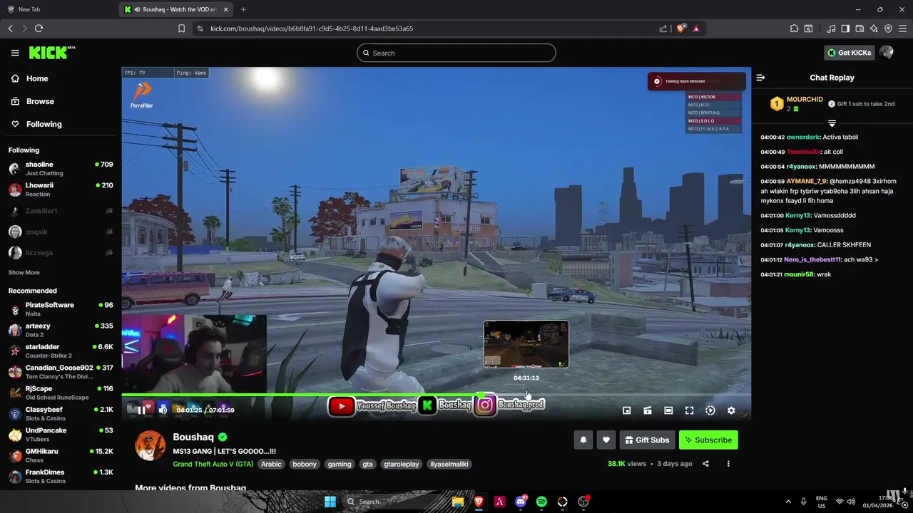Open Home in sidebar
This screenshot has height=513, width=913.
(29, 78)
